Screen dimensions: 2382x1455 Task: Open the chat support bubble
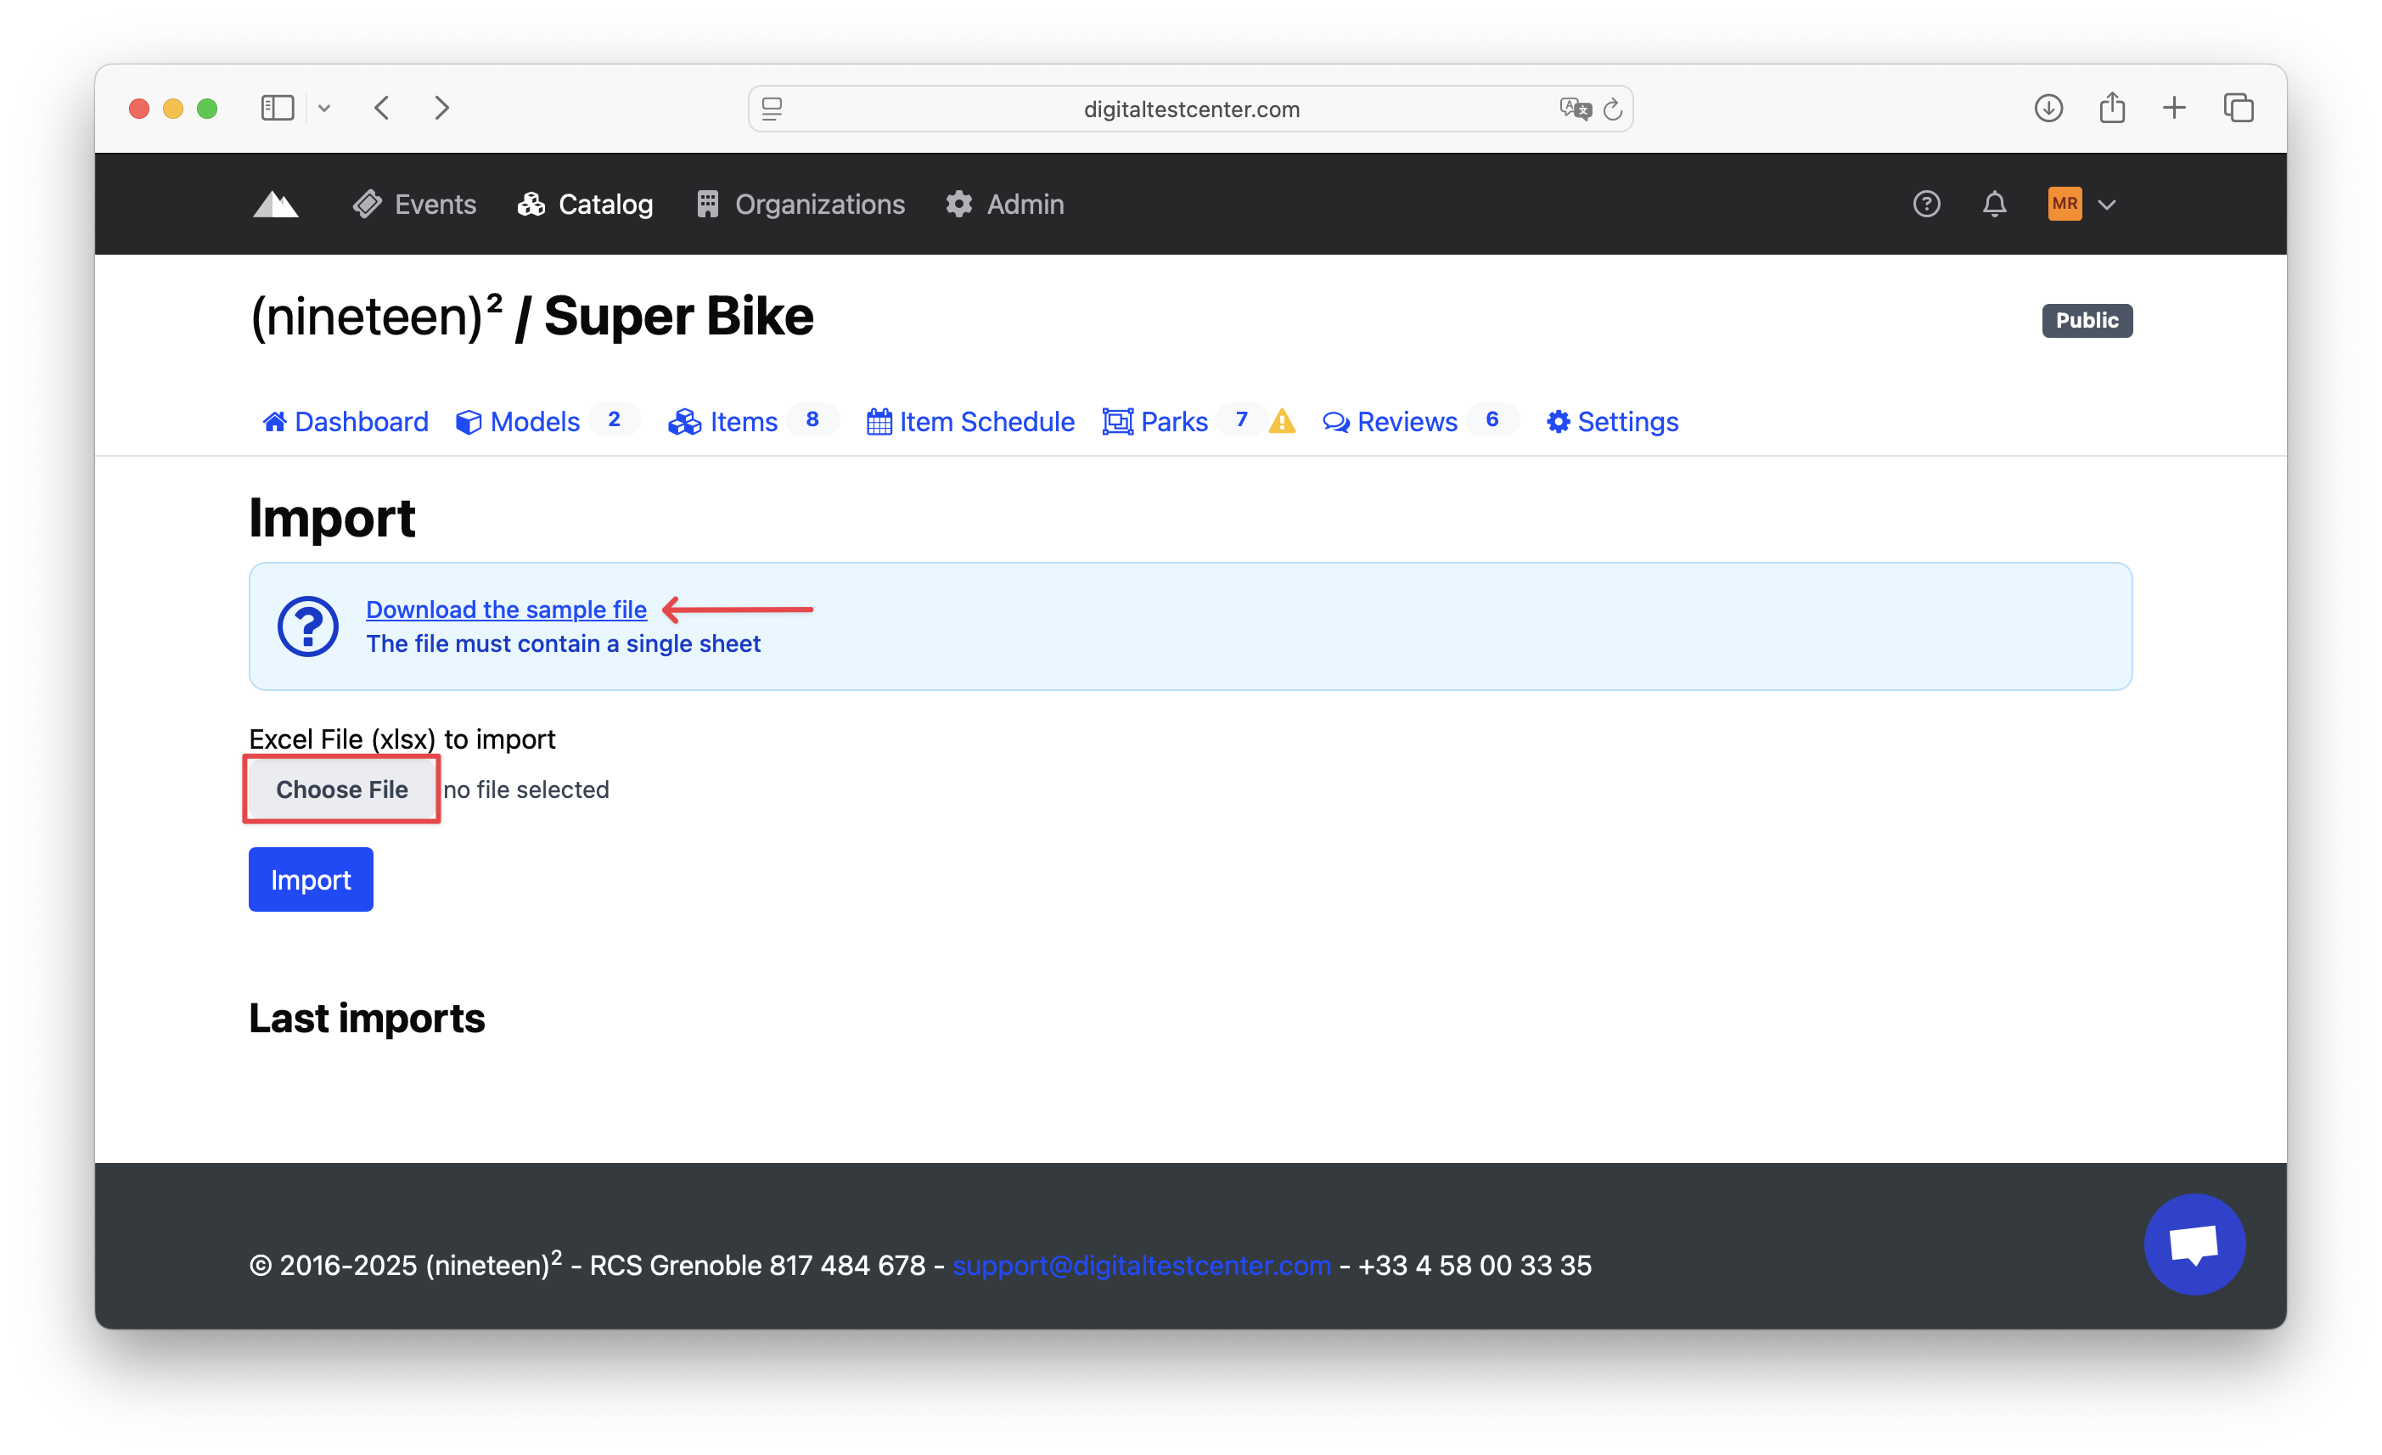(2194, 1244)
